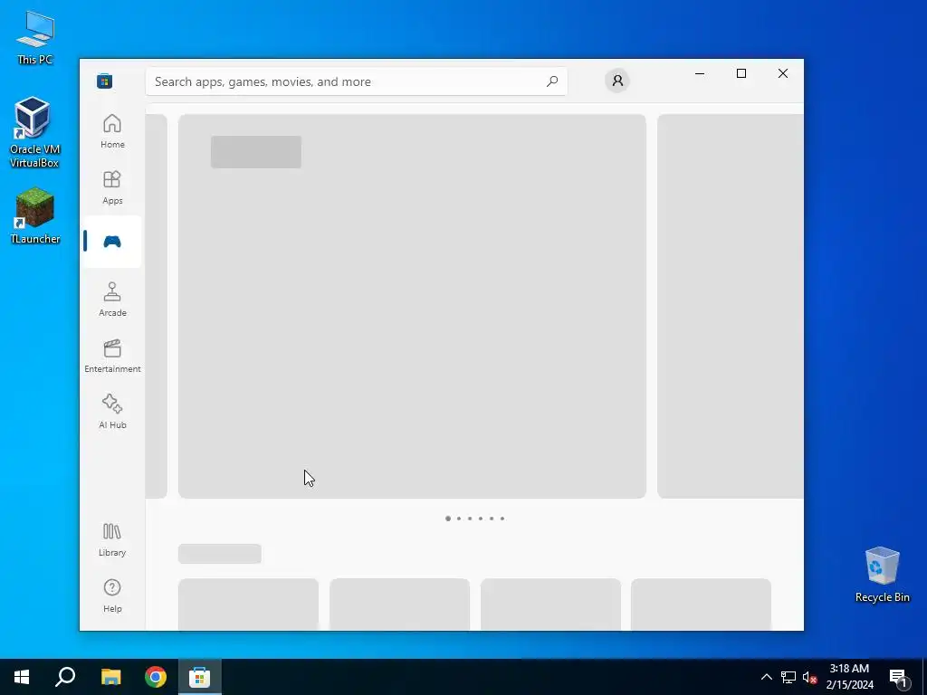Select the sixth carousel page dot

point(502,519)
